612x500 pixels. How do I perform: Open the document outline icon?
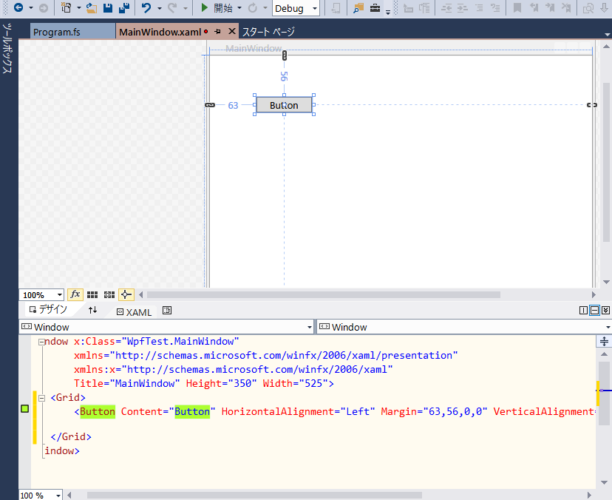pyautogui.click(x=167, y=311)
